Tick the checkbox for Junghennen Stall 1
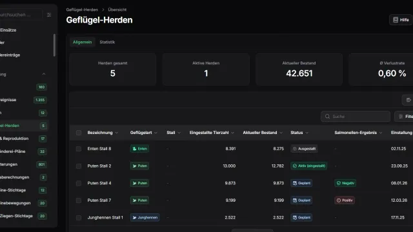This screenshot has height=232, width=413. (79, 218)
